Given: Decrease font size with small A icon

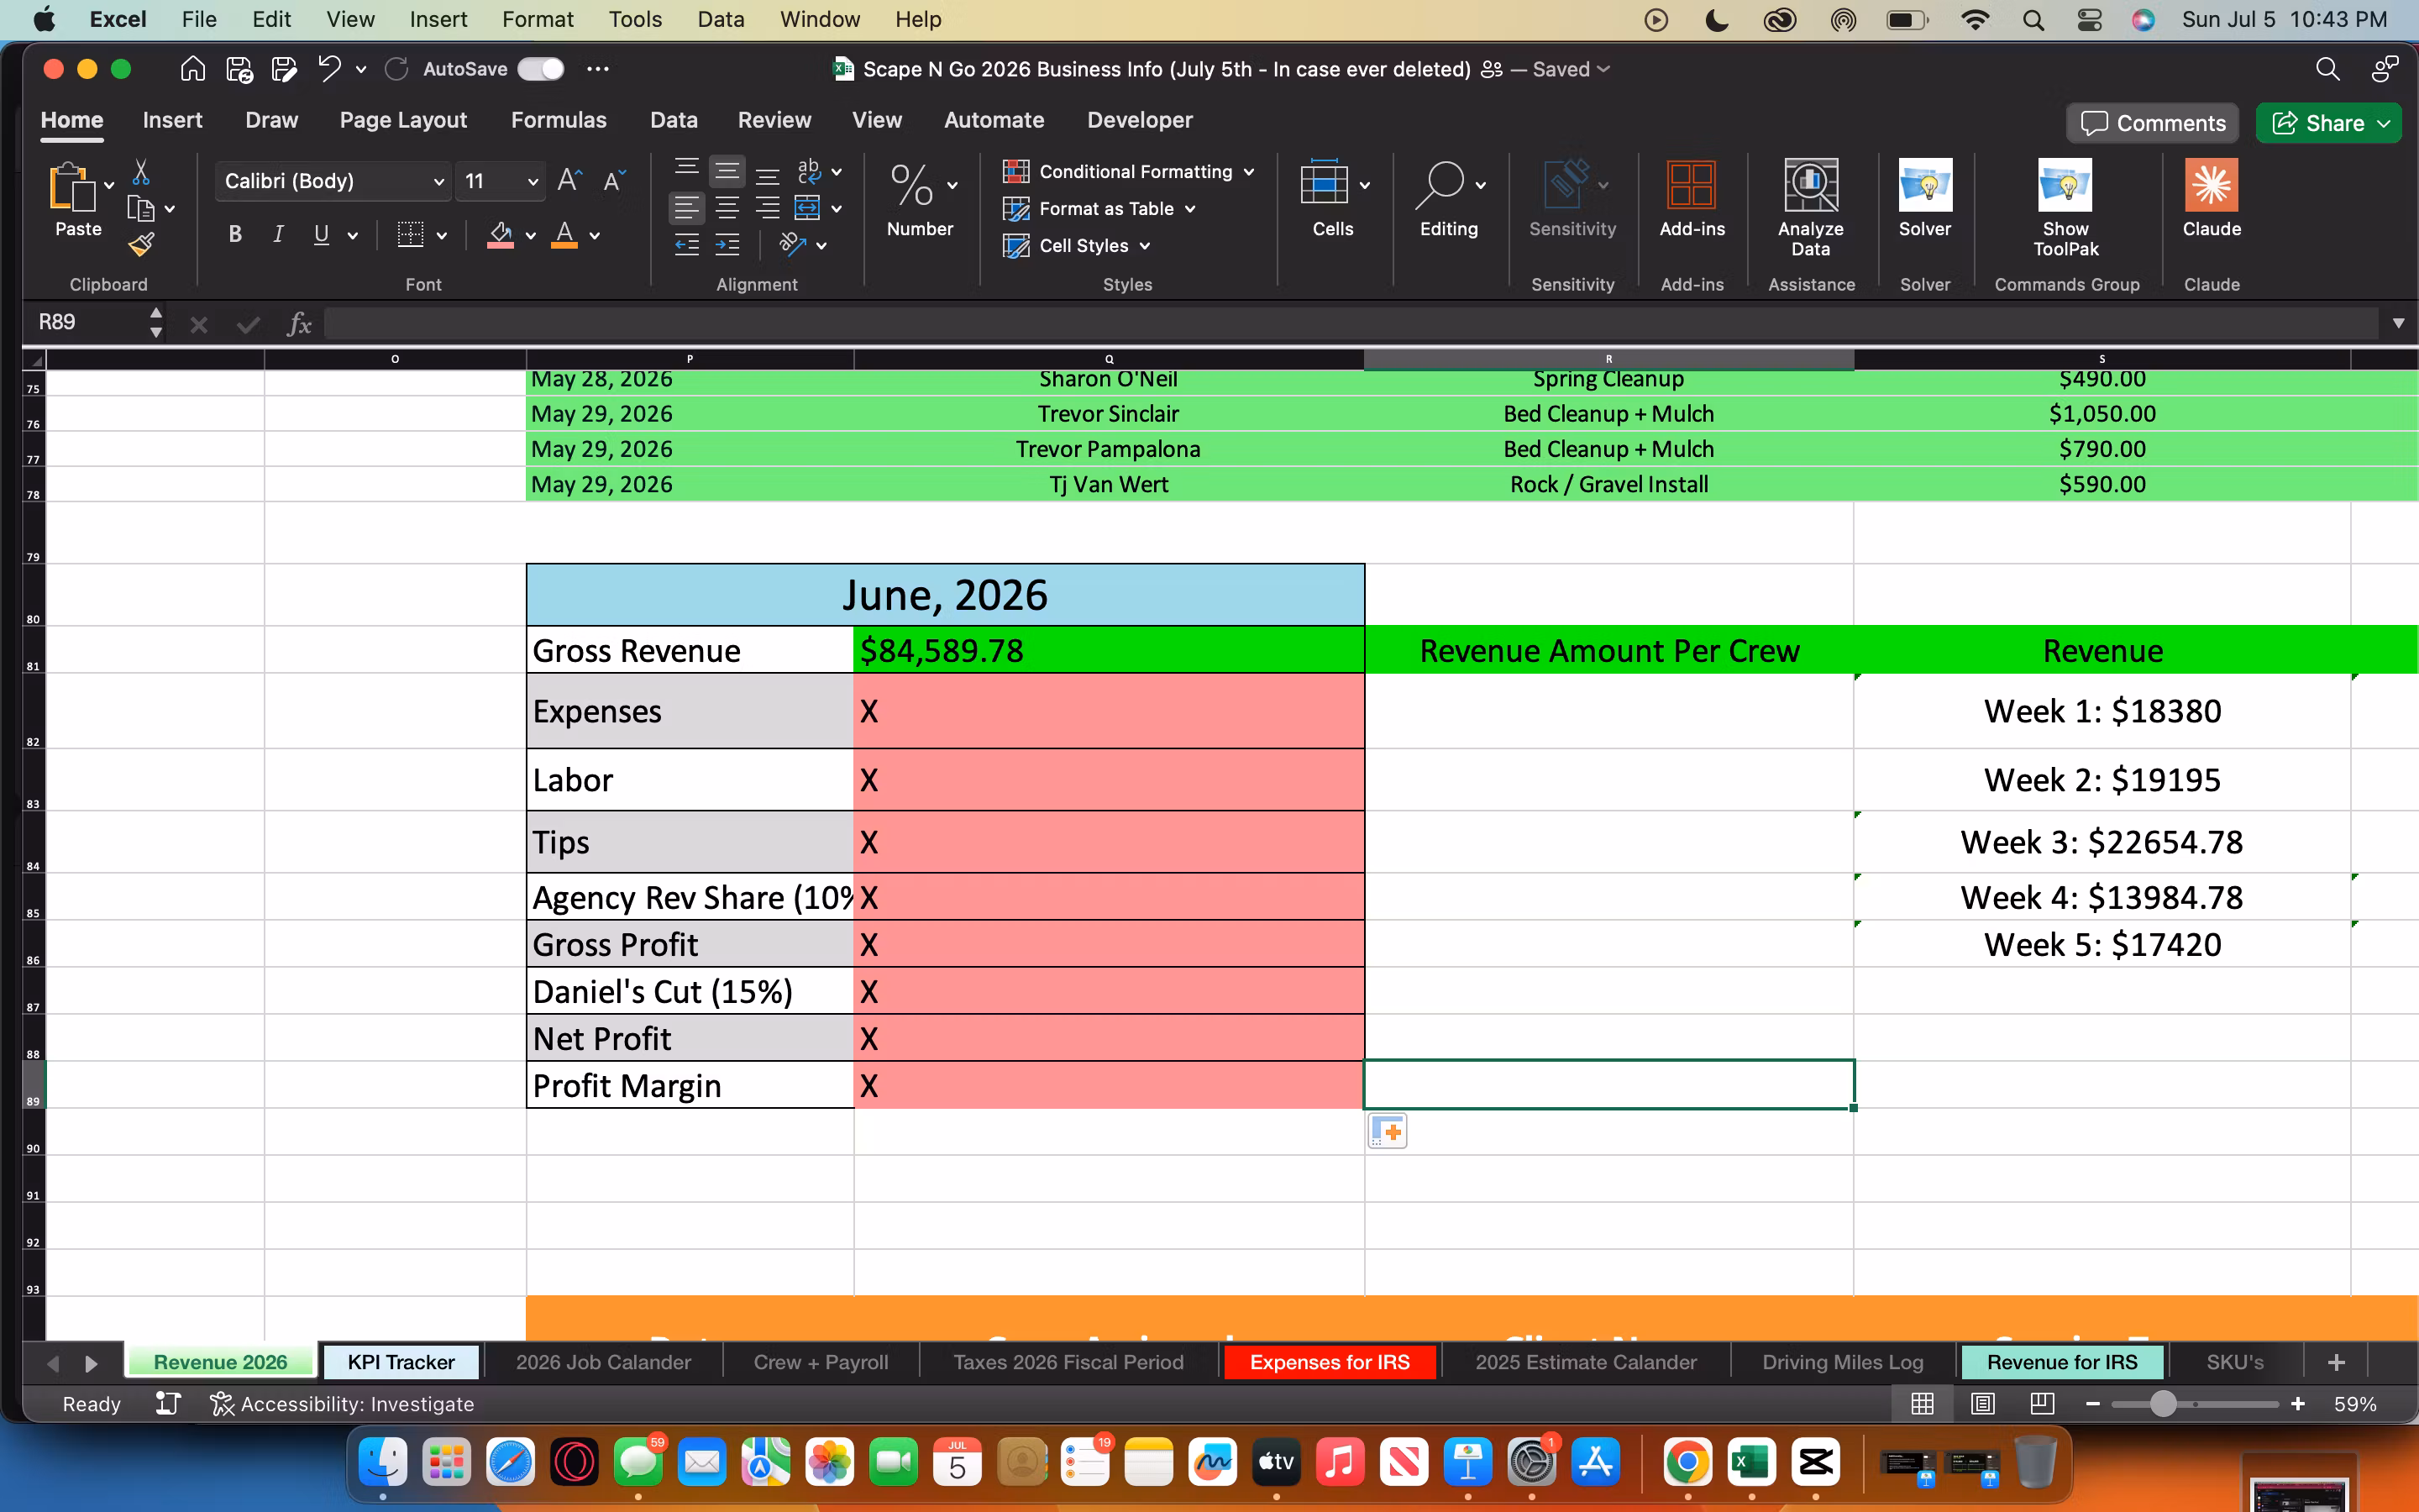Looking at the screenshot, I should pyautogui.click(x=614, y=181).
